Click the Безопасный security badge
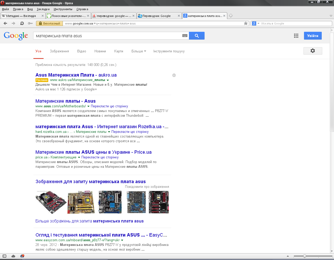Screen dimensions: 334x260 (49, 23)
